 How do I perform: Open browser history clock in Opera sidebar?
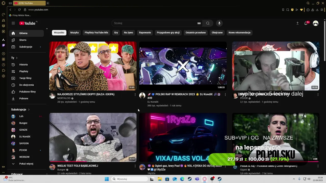pyautogui.click(x=3, y=65)
